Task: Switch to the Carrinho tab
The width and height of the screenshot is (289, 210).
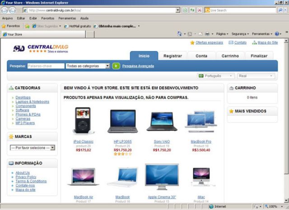Action: (230, 56)
